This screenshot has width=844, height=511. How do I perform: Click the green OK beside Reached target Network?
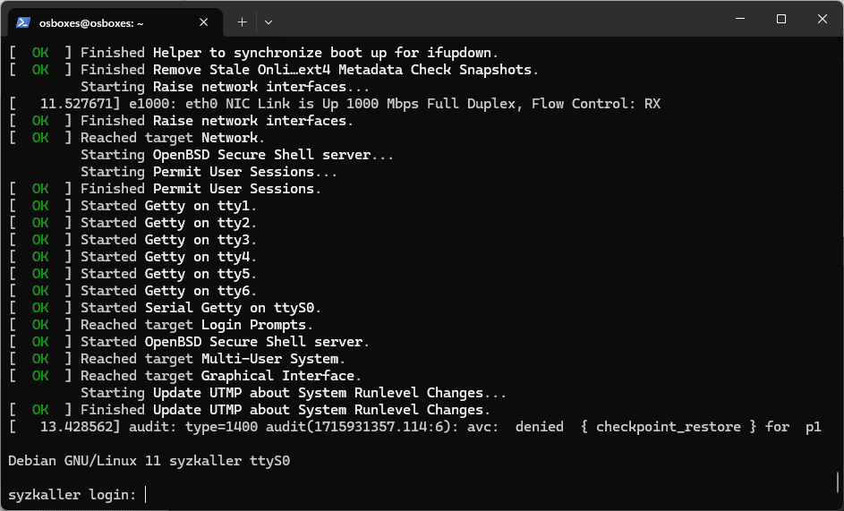[40, 138]
